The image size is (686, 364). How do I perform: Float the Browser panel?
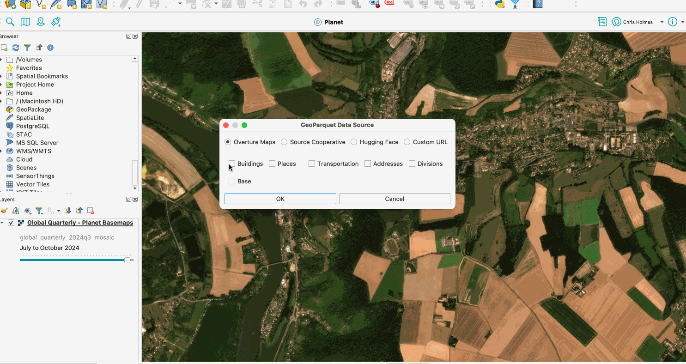coord(129,36)
